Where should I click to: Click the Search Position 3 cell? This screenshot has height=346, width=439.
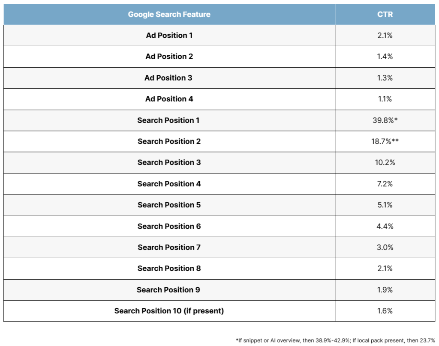pyautogui.click(x=169, y=163)
